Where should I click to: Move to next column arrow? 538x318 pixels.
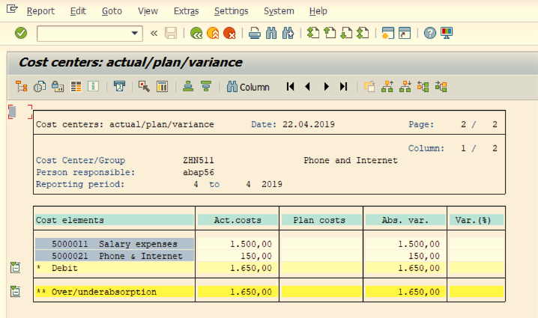click(x=326, y=87)
